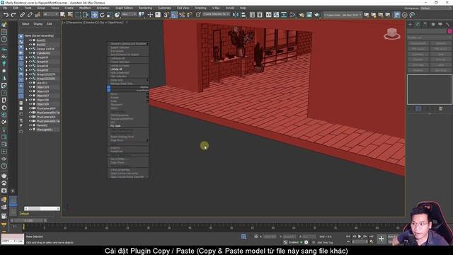Hide Line1011 using its eye icon
Image resolution: width=453 pixels, height=255 pixels.
30,83
